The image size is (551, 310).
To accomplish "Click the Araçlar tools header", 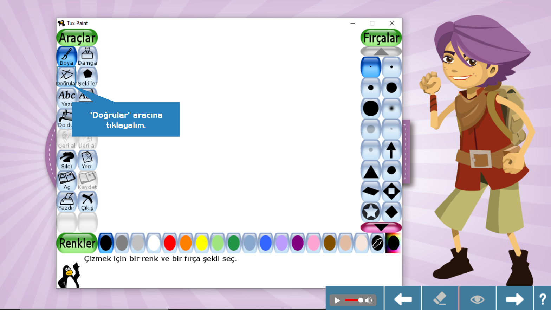I will pos(77,38).
